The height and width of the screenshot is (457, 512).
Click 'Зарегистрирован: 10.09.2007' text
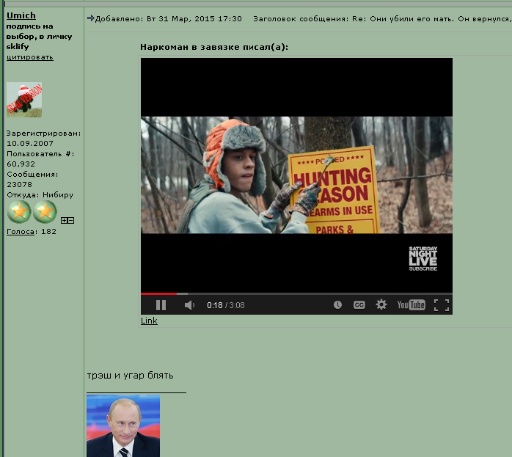click(x=44, y=138)
